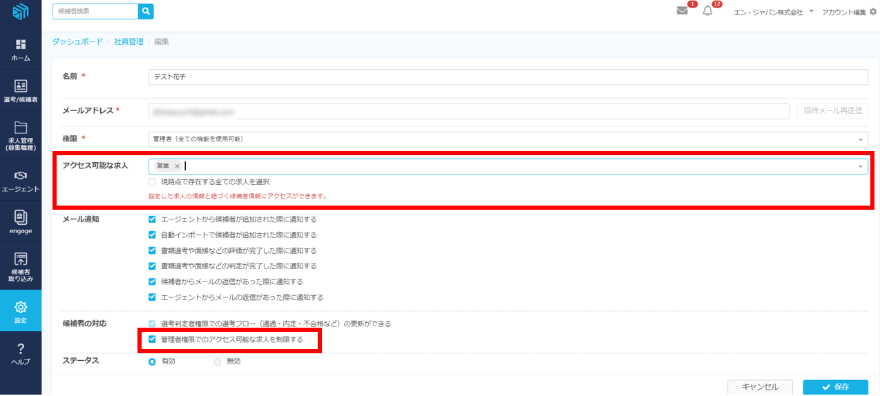Open 選考/候補者 from the sidebar
880x396 pixels.
(21, 91)
